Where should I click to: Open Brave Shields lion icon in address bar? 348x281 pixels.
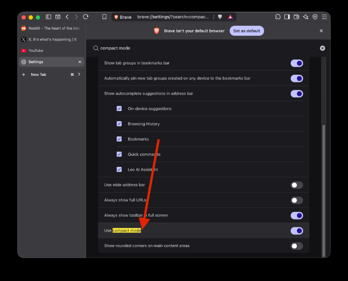click(220, 17)
